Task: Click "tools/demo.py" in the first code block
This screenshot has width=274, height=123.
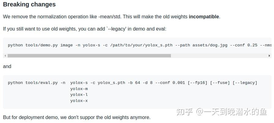Action: pyautogui.click(x=42, y=45)
